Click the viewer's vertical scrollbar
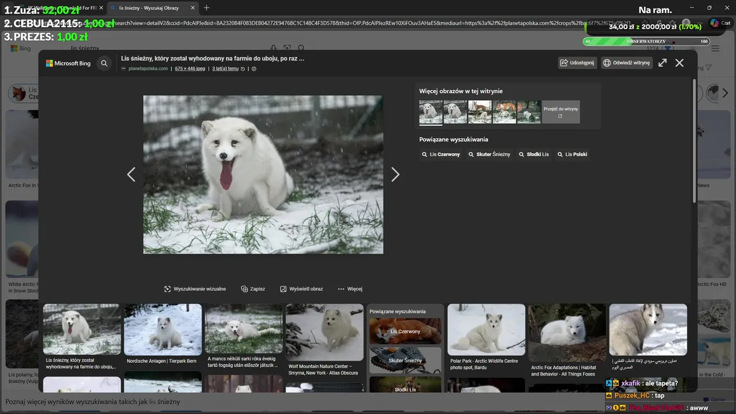This screenshot has height=414, width=736. pyautogui.click(x=693, y=141)
